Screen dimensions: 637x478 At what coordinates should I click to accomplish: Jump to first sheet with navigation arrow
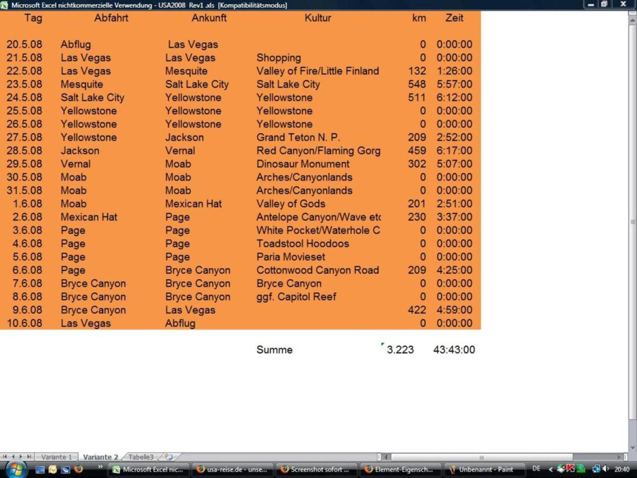click(x=5, y=457)
